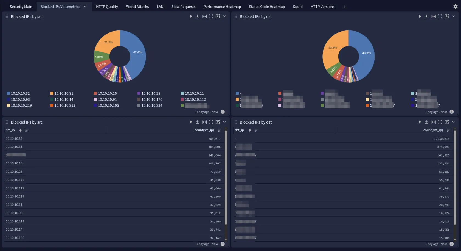
Task: Click help icon beside src table time range
Action: pyautogui.click(x=223, y=244)
